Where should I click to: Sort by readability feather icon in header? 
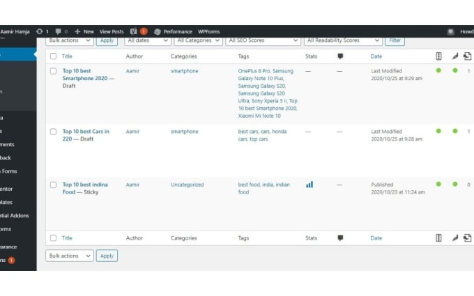(455, 56)
